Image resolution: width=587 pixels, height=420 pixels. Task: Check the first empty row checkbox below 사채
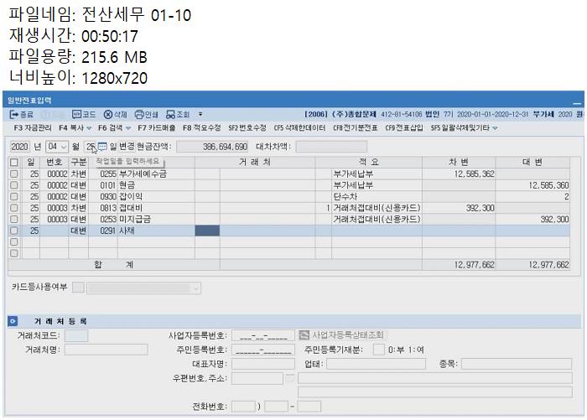(14, 242)
